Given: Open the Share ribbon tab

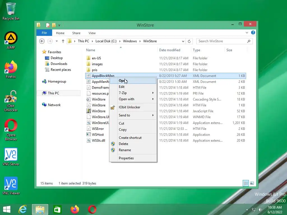Looking at the screenshot, I should point(76,33).
